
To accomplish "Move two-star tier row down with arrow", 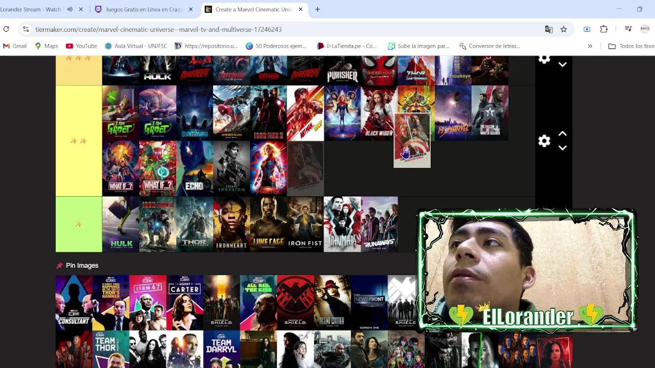I will coord(562,148).
